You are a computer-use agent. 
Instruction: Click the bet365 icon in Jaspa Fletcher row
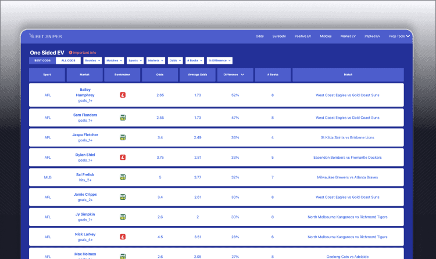(x=123, y=137)
